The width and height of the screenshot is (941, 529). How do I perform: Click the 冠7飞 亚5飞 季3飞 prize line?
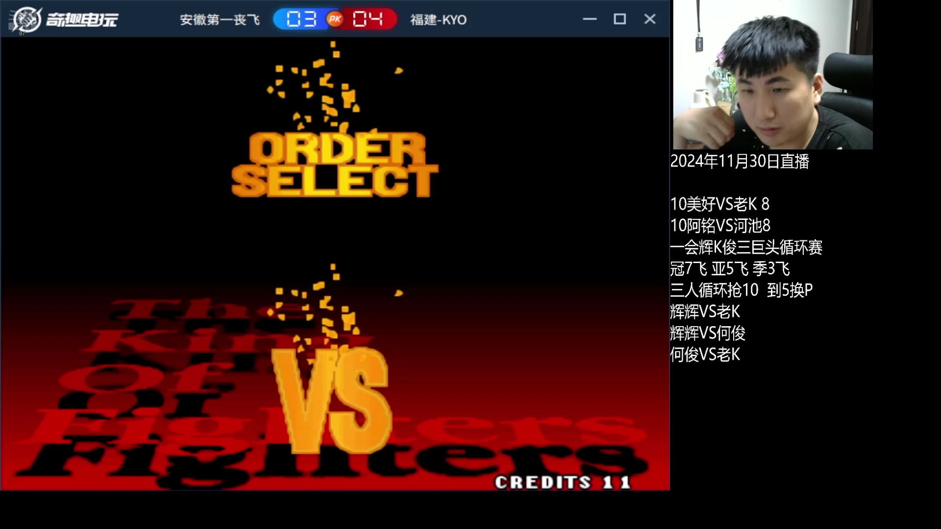[x=730, y=268]
